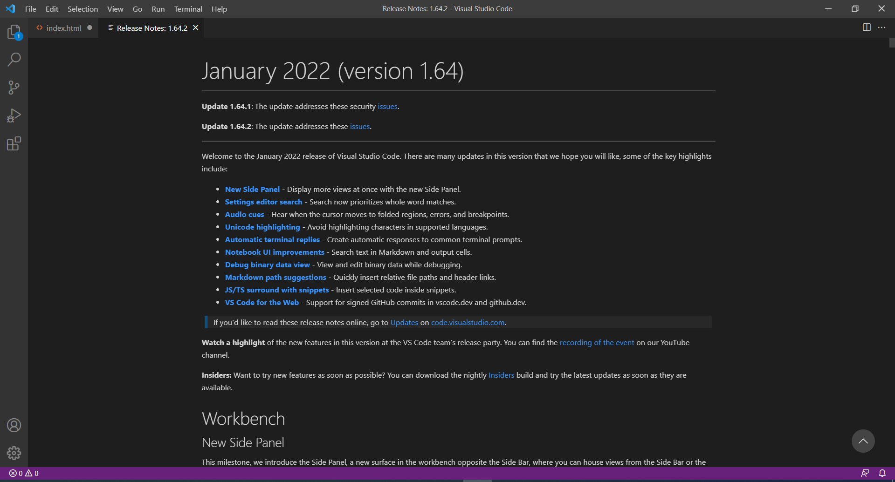Open the Manage gear menu

(x=14, y=453)
